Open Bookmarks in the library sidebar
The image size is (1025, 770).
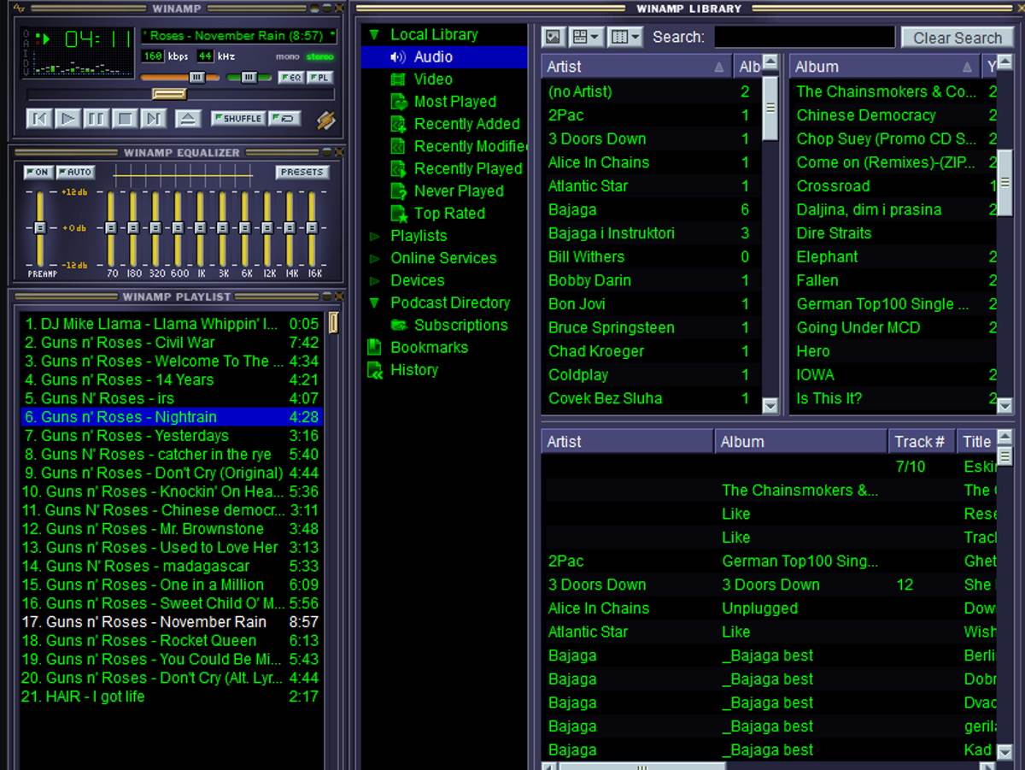[428, 348]
